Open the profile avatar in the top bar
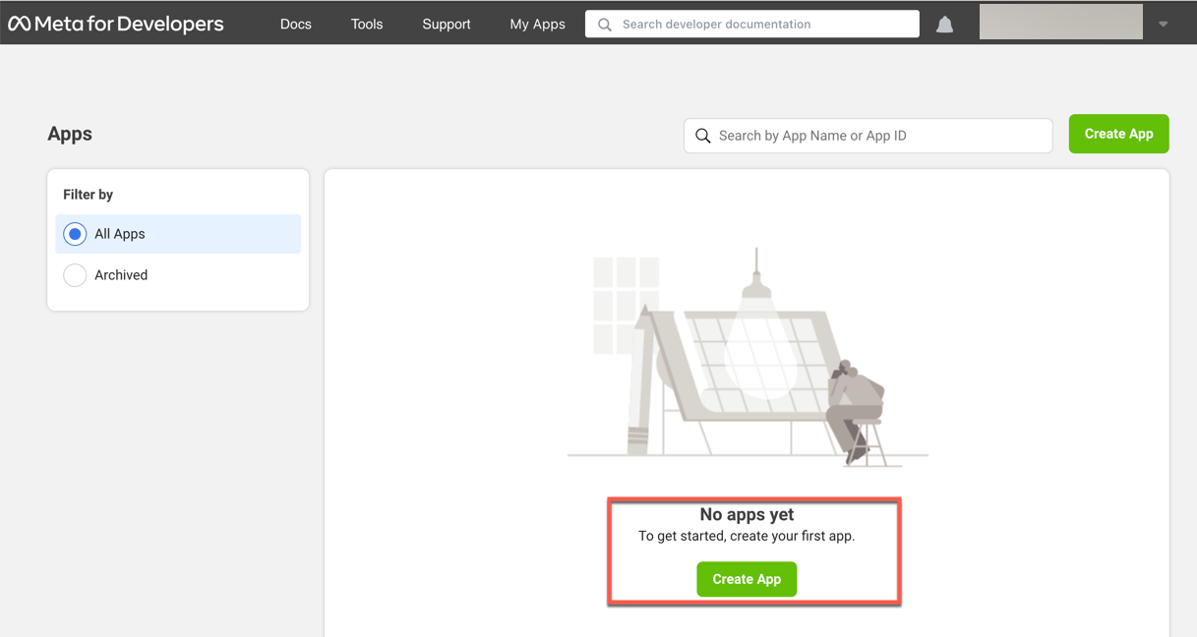Viewport: 1197px width, 637px height. click(x=1060, y=21)
